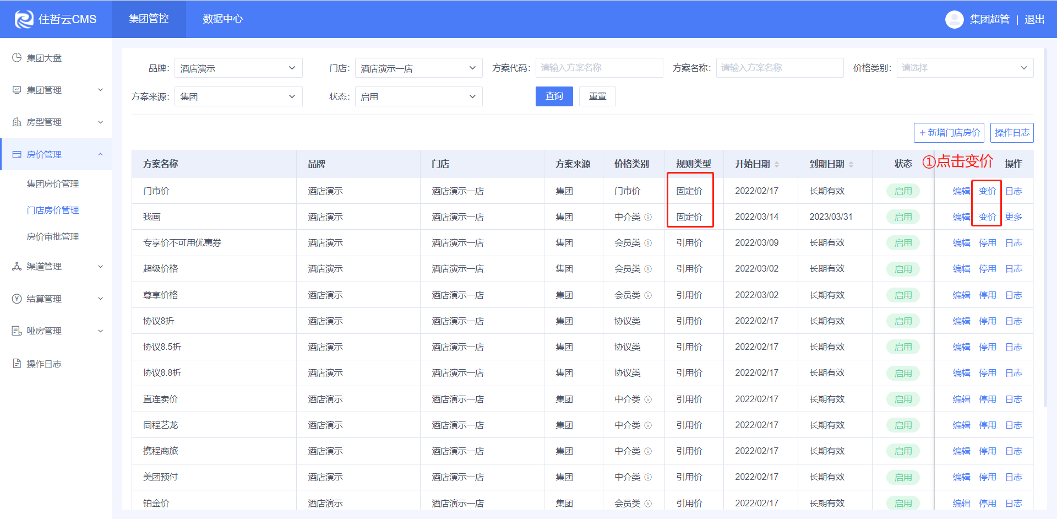The image size is (1057, 519).
Task: Open the 状态 dropdown showing 启用
Action: (x=419, y=96)
